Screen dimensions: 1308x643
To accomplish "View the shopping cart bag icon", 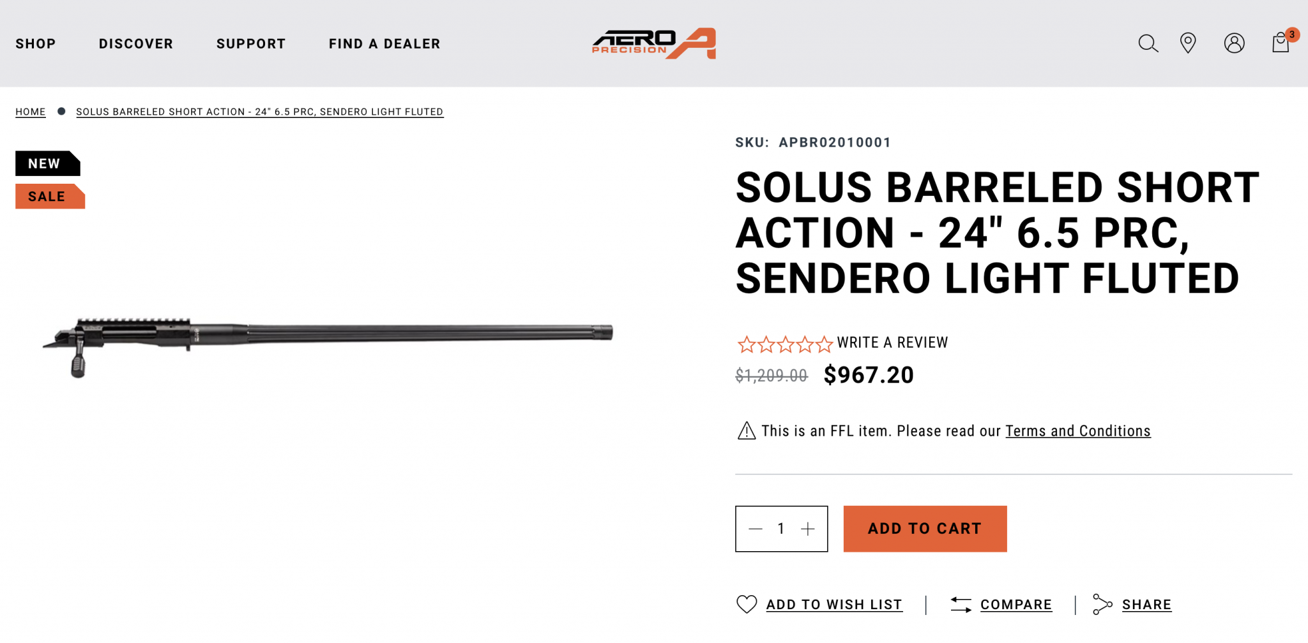I will (1281, 43).
